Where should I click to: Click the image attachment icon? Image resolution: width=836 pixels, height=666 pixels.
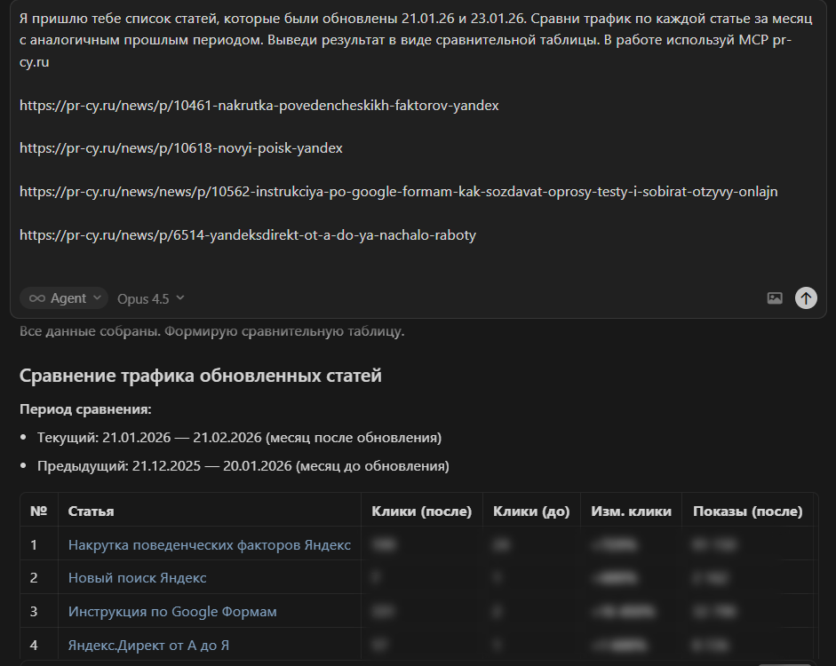tap(773, 298)
